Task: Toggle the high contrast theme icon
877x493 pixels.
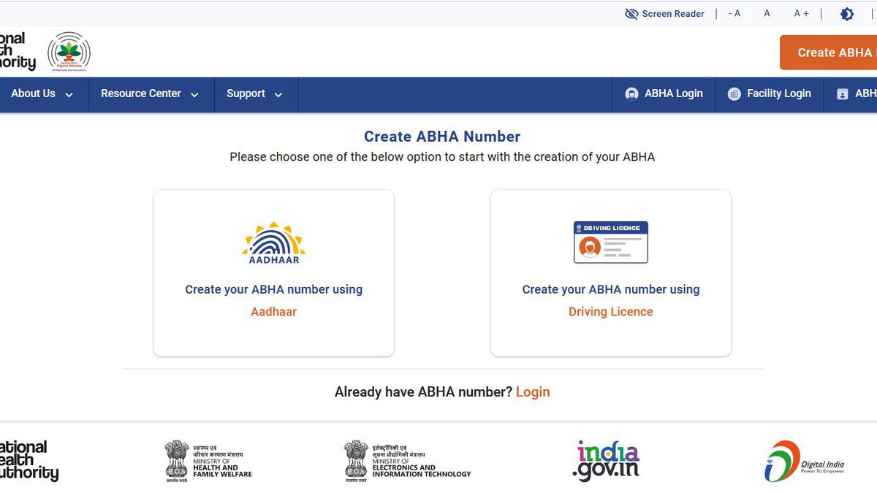Action: tap(847, 14)
